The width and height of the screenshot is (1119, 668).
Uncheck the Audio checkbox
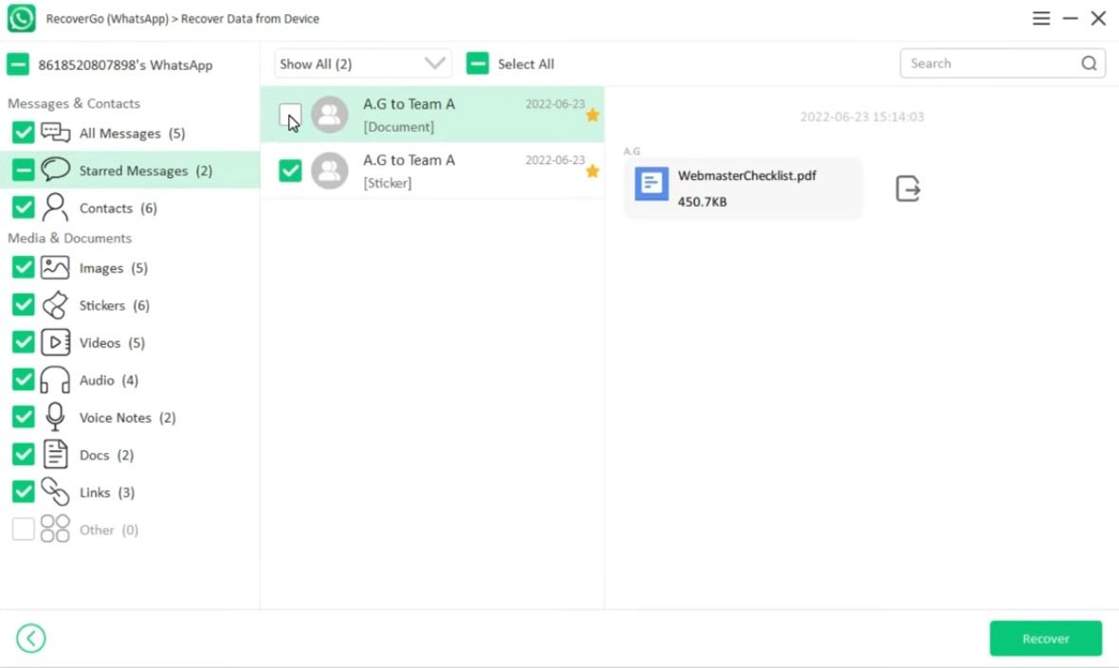click(23, 380)
